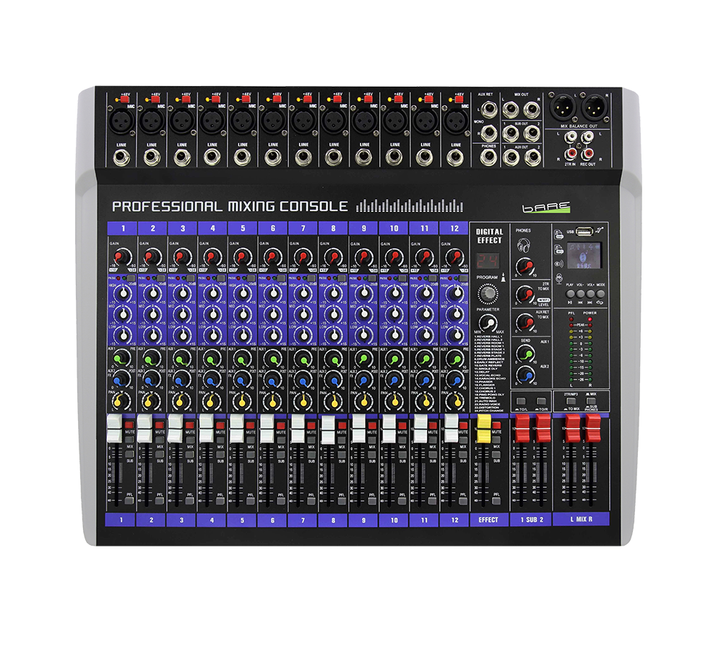
Task: Enable PFL button on channel 2
Action: point(160,500)
